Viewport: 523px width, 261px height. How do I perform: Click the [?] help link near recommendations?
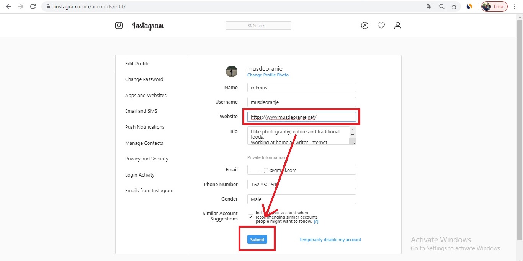315,221
